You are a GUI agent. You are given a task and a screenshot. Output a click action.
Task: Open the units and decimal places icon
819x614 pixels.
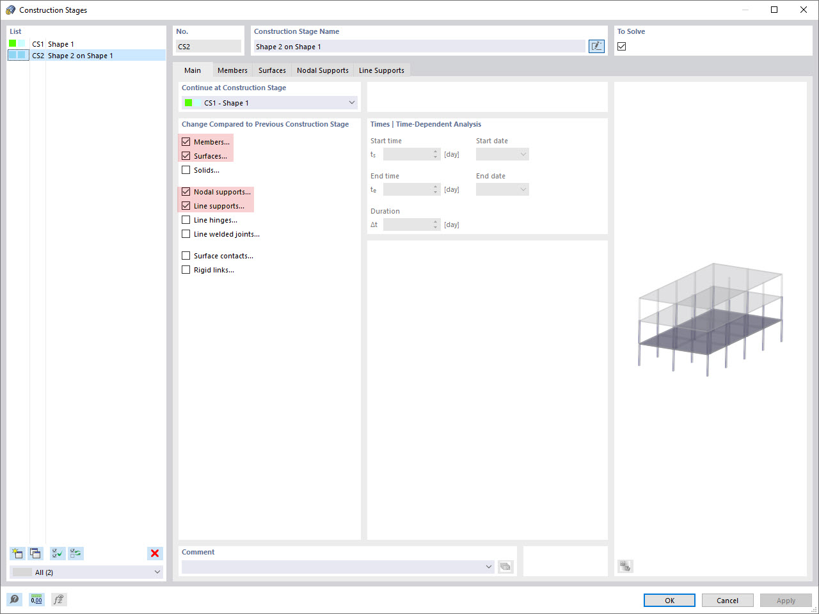pyautogui.click(x=36, y=599)
